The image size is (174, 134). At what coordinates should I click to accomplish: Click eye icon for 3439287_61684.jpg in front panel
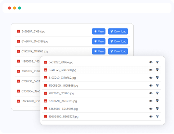[x=151, y=62]
